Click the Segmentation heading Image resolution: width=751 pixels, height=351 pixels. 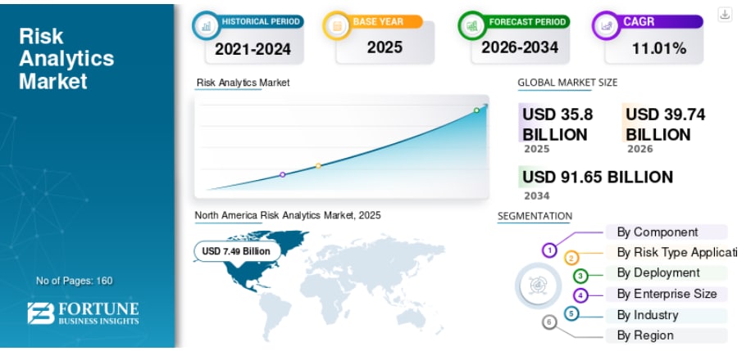535,216
